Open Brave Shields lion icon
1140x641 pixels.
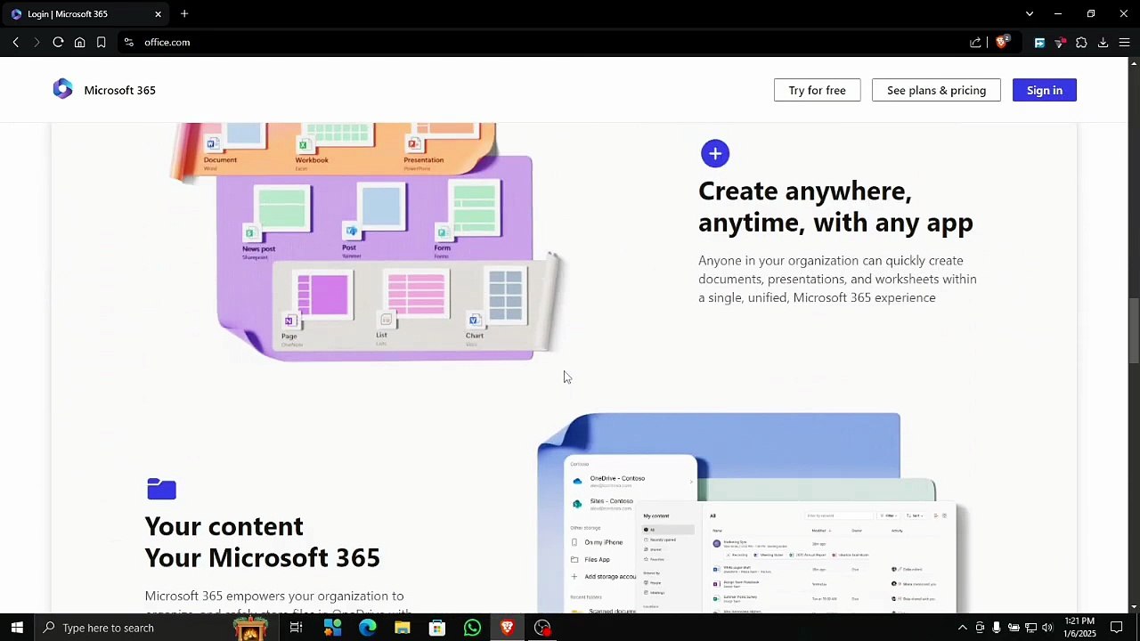1002,42
